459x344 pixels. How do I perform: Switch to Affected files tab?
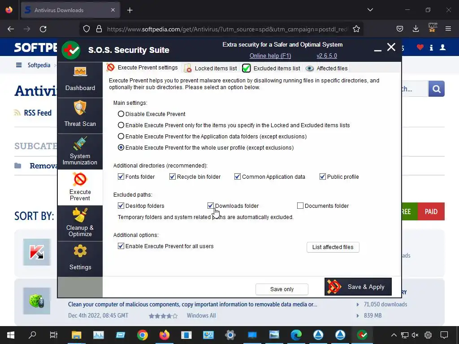point(326,69)
